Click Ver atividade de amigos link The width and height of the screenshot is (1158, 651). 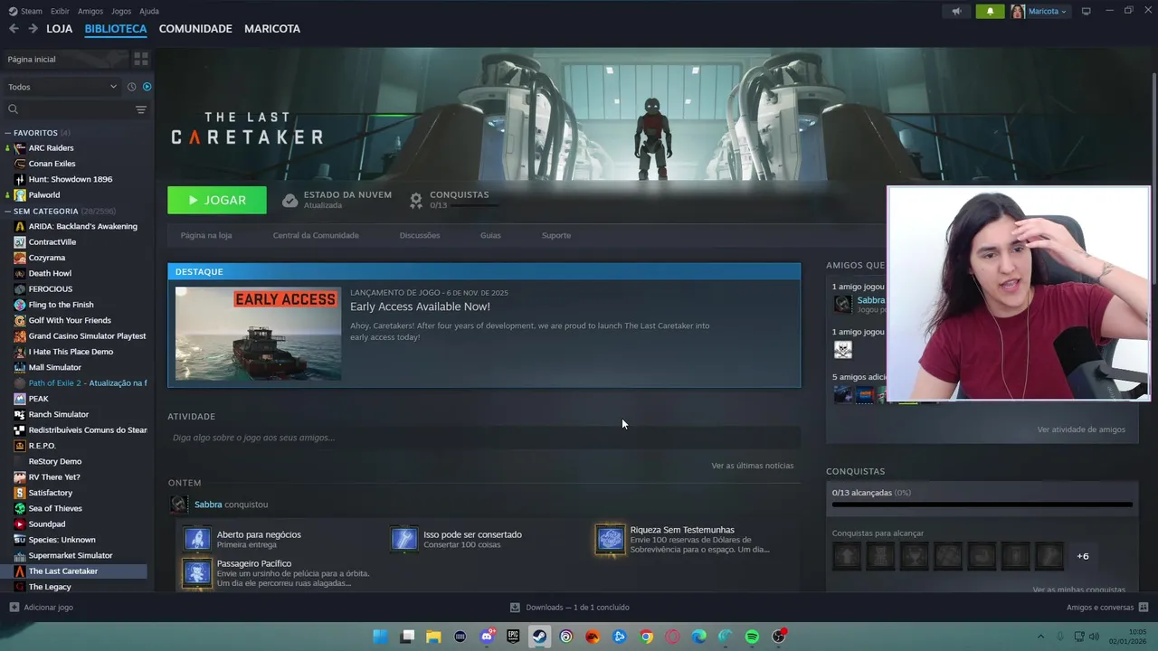[1081, 429]
